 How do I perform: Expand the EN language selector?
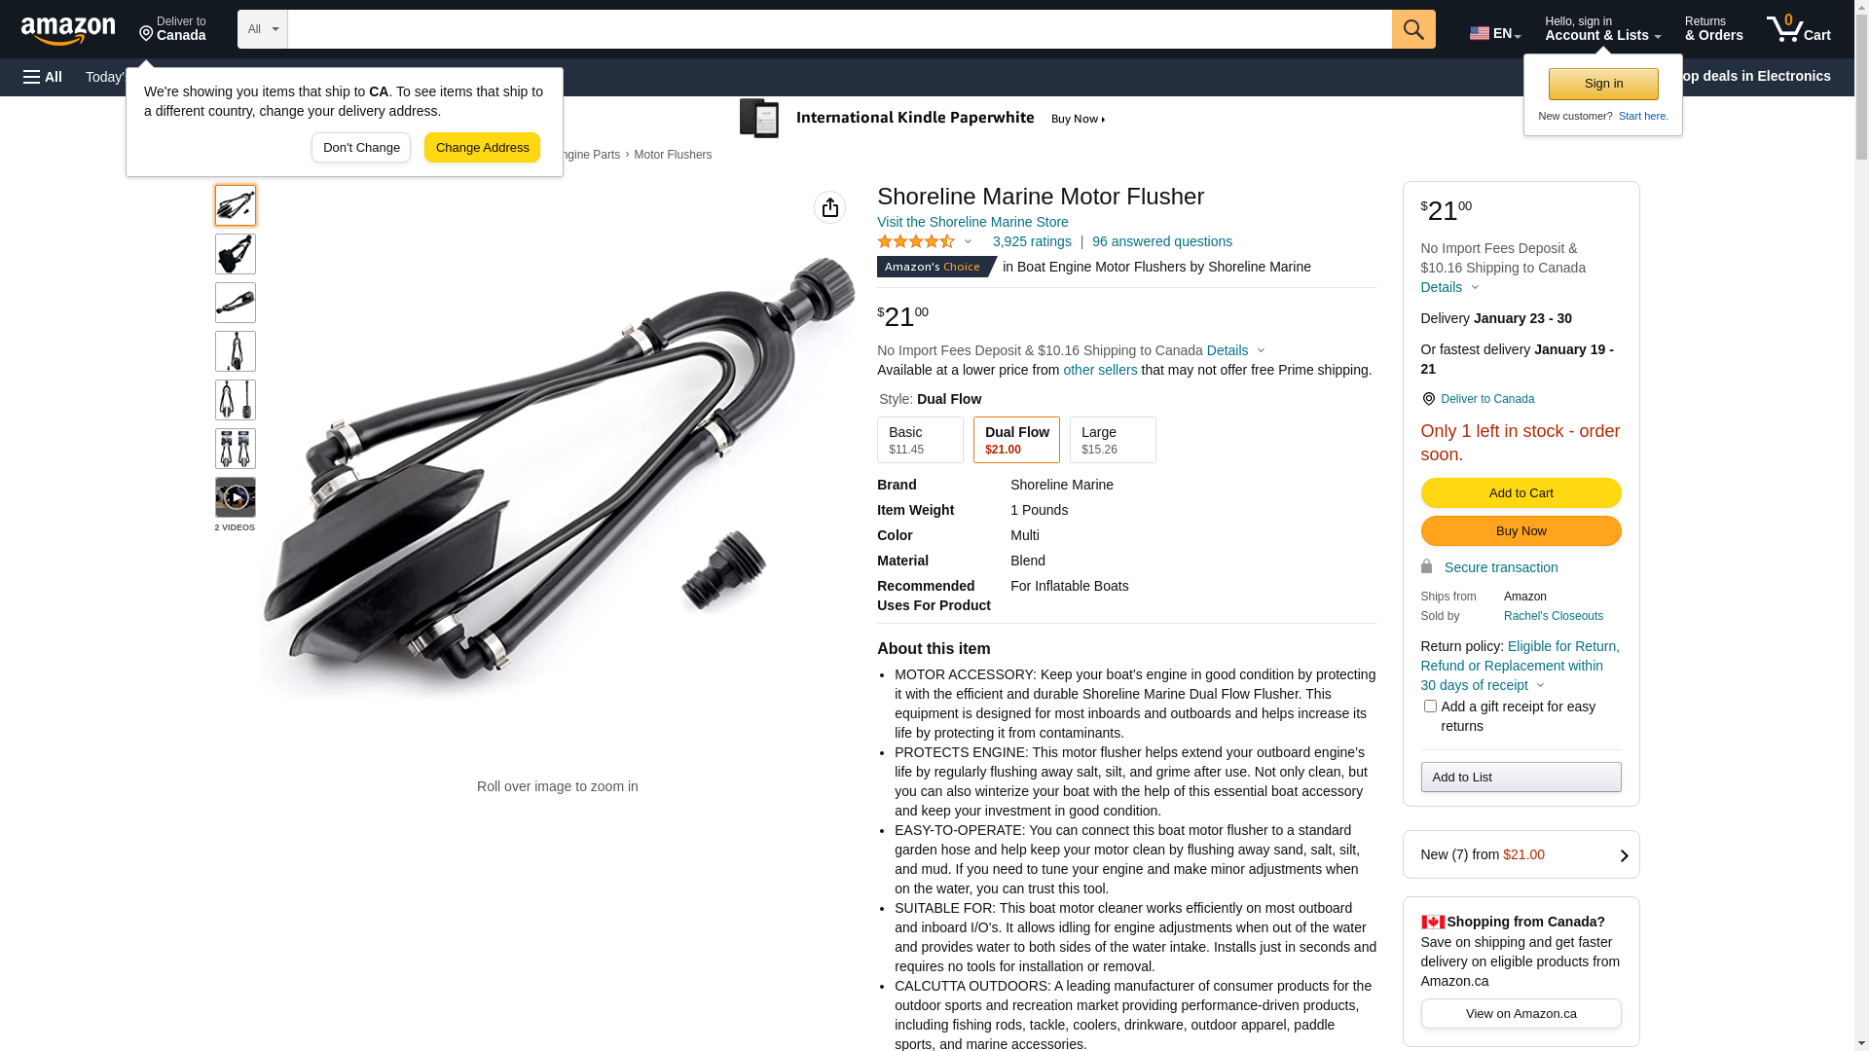tap(1495, 33)
